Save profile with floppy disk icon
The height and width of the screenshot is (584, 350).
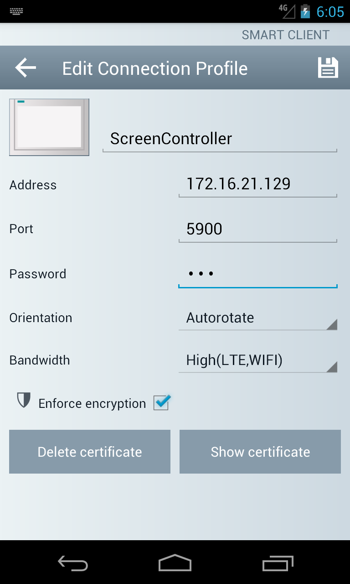328,68
